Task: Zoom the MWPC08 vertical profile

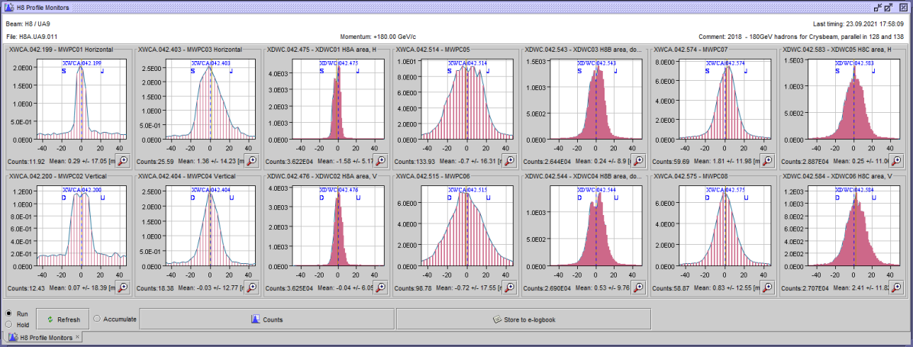Action: (x=767, y=287)
